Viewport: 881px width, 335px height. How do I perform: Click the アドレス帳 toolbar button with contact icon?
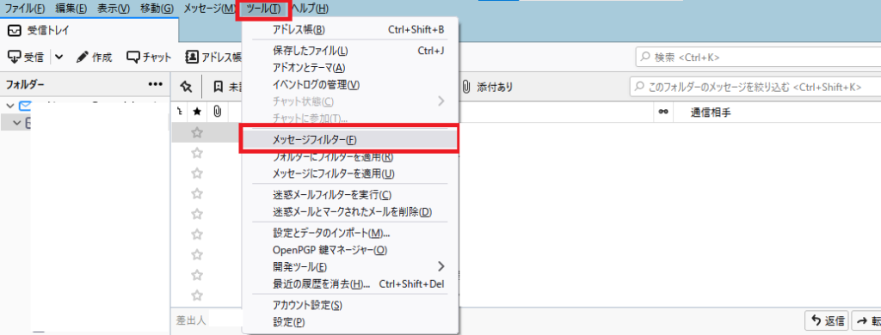[213, 57]
